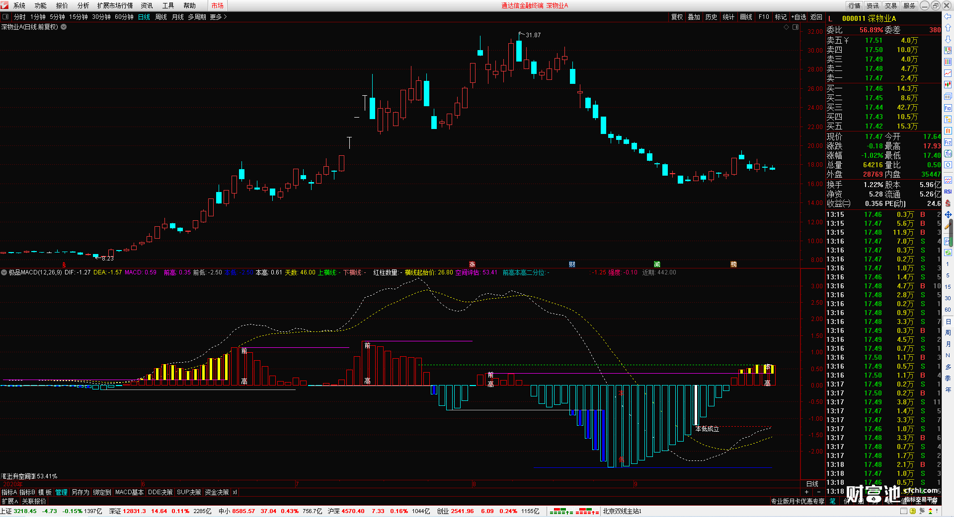Click the 行情 button at top right
The image size is (954, 517).
tap(855, 5)
